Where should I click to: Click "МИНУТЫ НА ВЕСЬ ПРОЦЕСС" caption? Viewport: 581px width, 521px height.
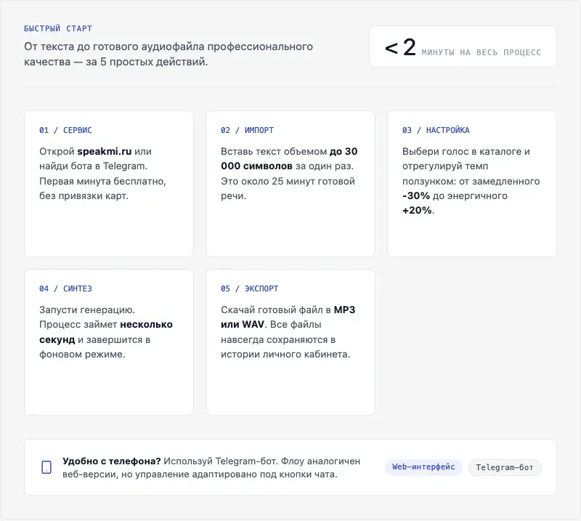[482, 52]
